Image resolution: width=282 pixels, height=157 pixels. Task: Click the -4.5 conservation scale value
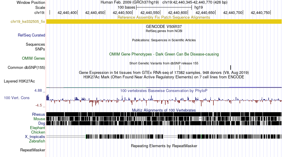pos(39,105)
